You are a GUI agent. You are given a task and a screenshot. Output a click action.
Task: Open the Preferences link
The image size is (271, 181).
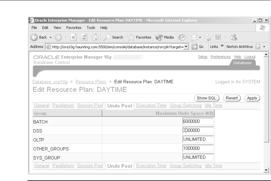tap(221, 57)
